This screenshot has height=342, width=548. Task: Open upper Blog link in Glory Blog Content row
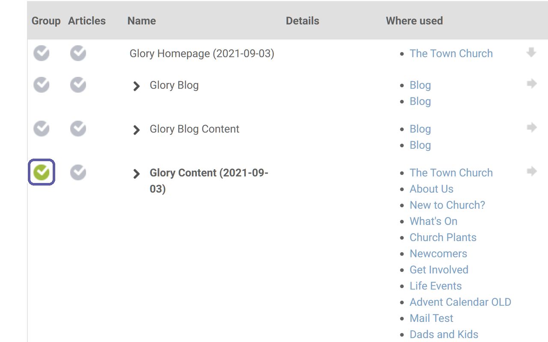pos(420,129)
